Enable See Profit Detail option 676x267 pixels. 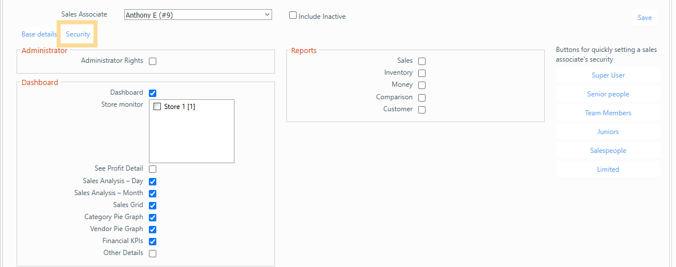pyautogui.click(x=153, y=169)
